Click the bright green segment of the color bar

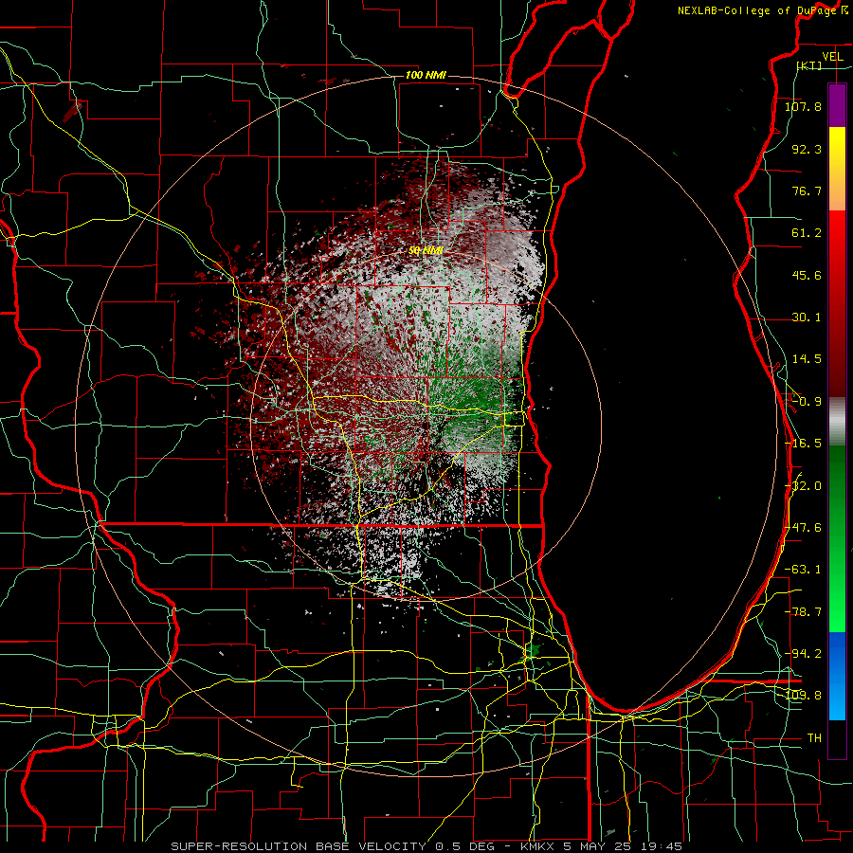pyautogui.click(x=837, y=538)
